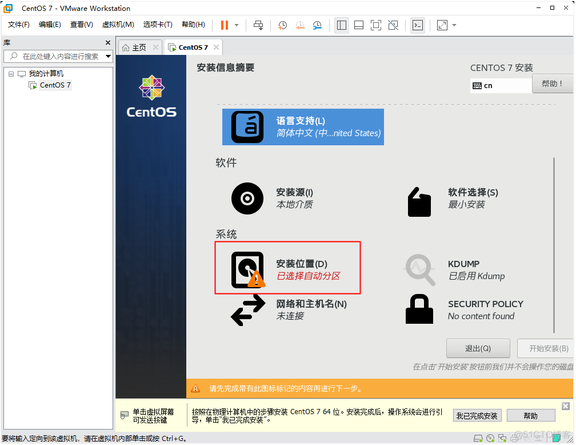Open the 文件(F) menu
576x445 pixels.
tap(18, 24)
